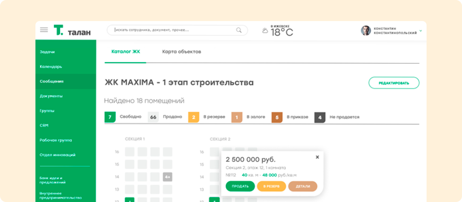Click the 18°C temperature reading
The width and height of the screenshot is (462, 202).
[282, 32]
